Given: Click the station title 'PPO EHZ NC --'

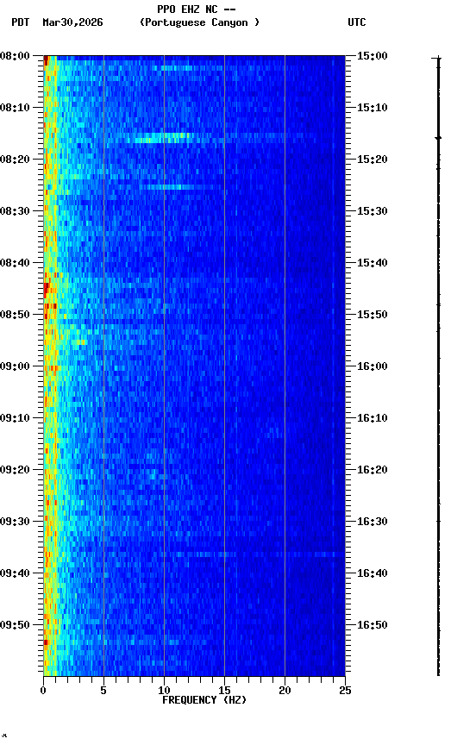Looking at the screenshot, I should (x=197, y=9).
